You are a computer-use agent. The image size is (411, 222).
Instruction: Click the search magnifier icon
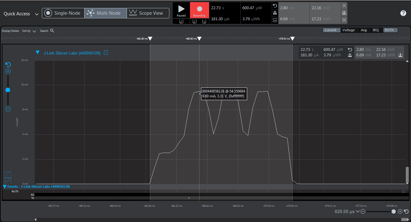tap(52, 31)
